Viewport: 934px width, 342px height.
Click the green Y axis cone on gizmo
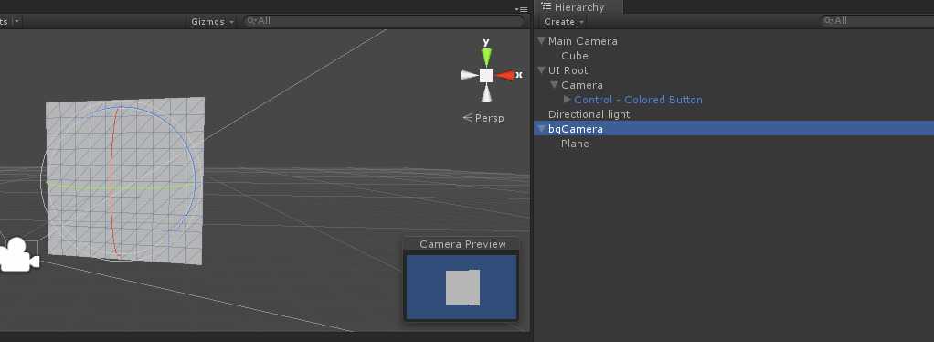[487, 58]
